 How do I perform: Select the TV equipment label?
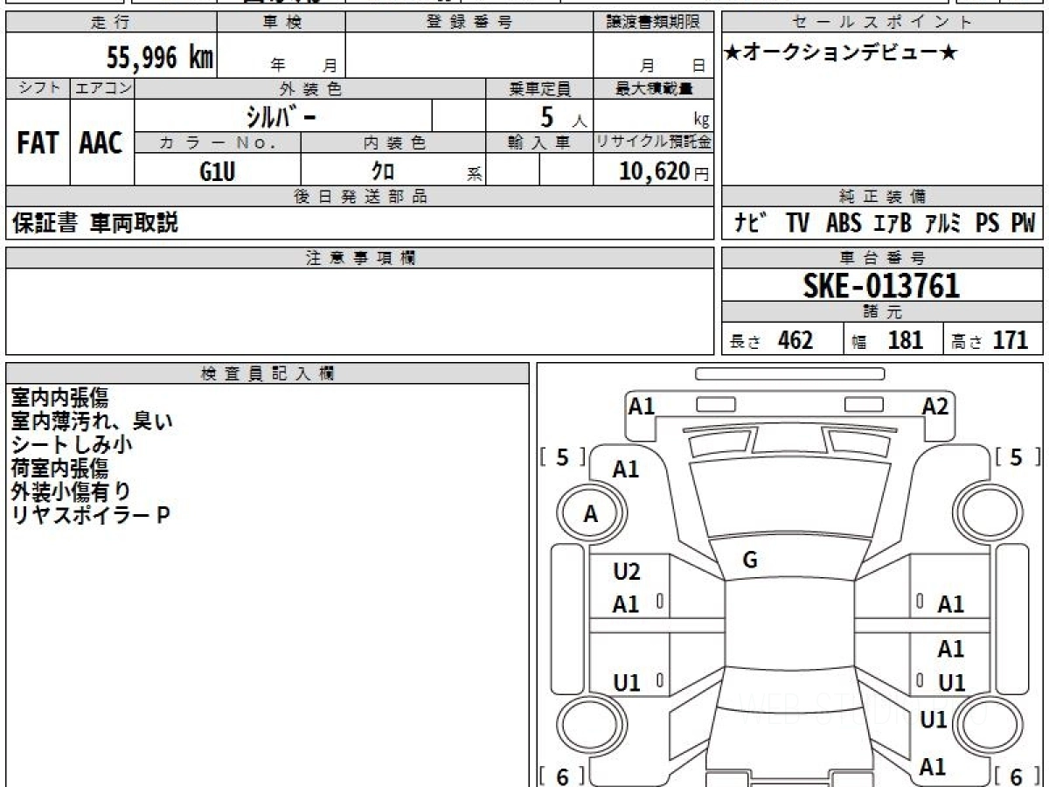pyautogui.click(x=796, y=223)
